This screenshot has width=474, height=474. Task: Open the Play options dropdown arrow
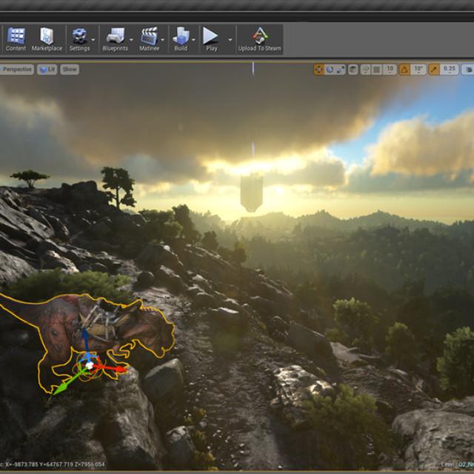(230, 39)
